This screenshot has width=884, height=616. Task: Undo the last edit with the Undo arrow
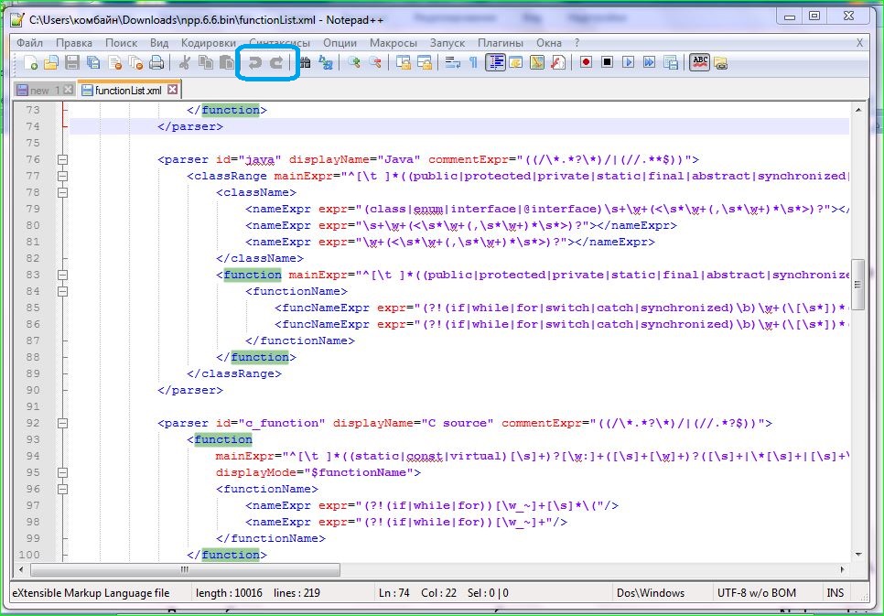point(254,62)
